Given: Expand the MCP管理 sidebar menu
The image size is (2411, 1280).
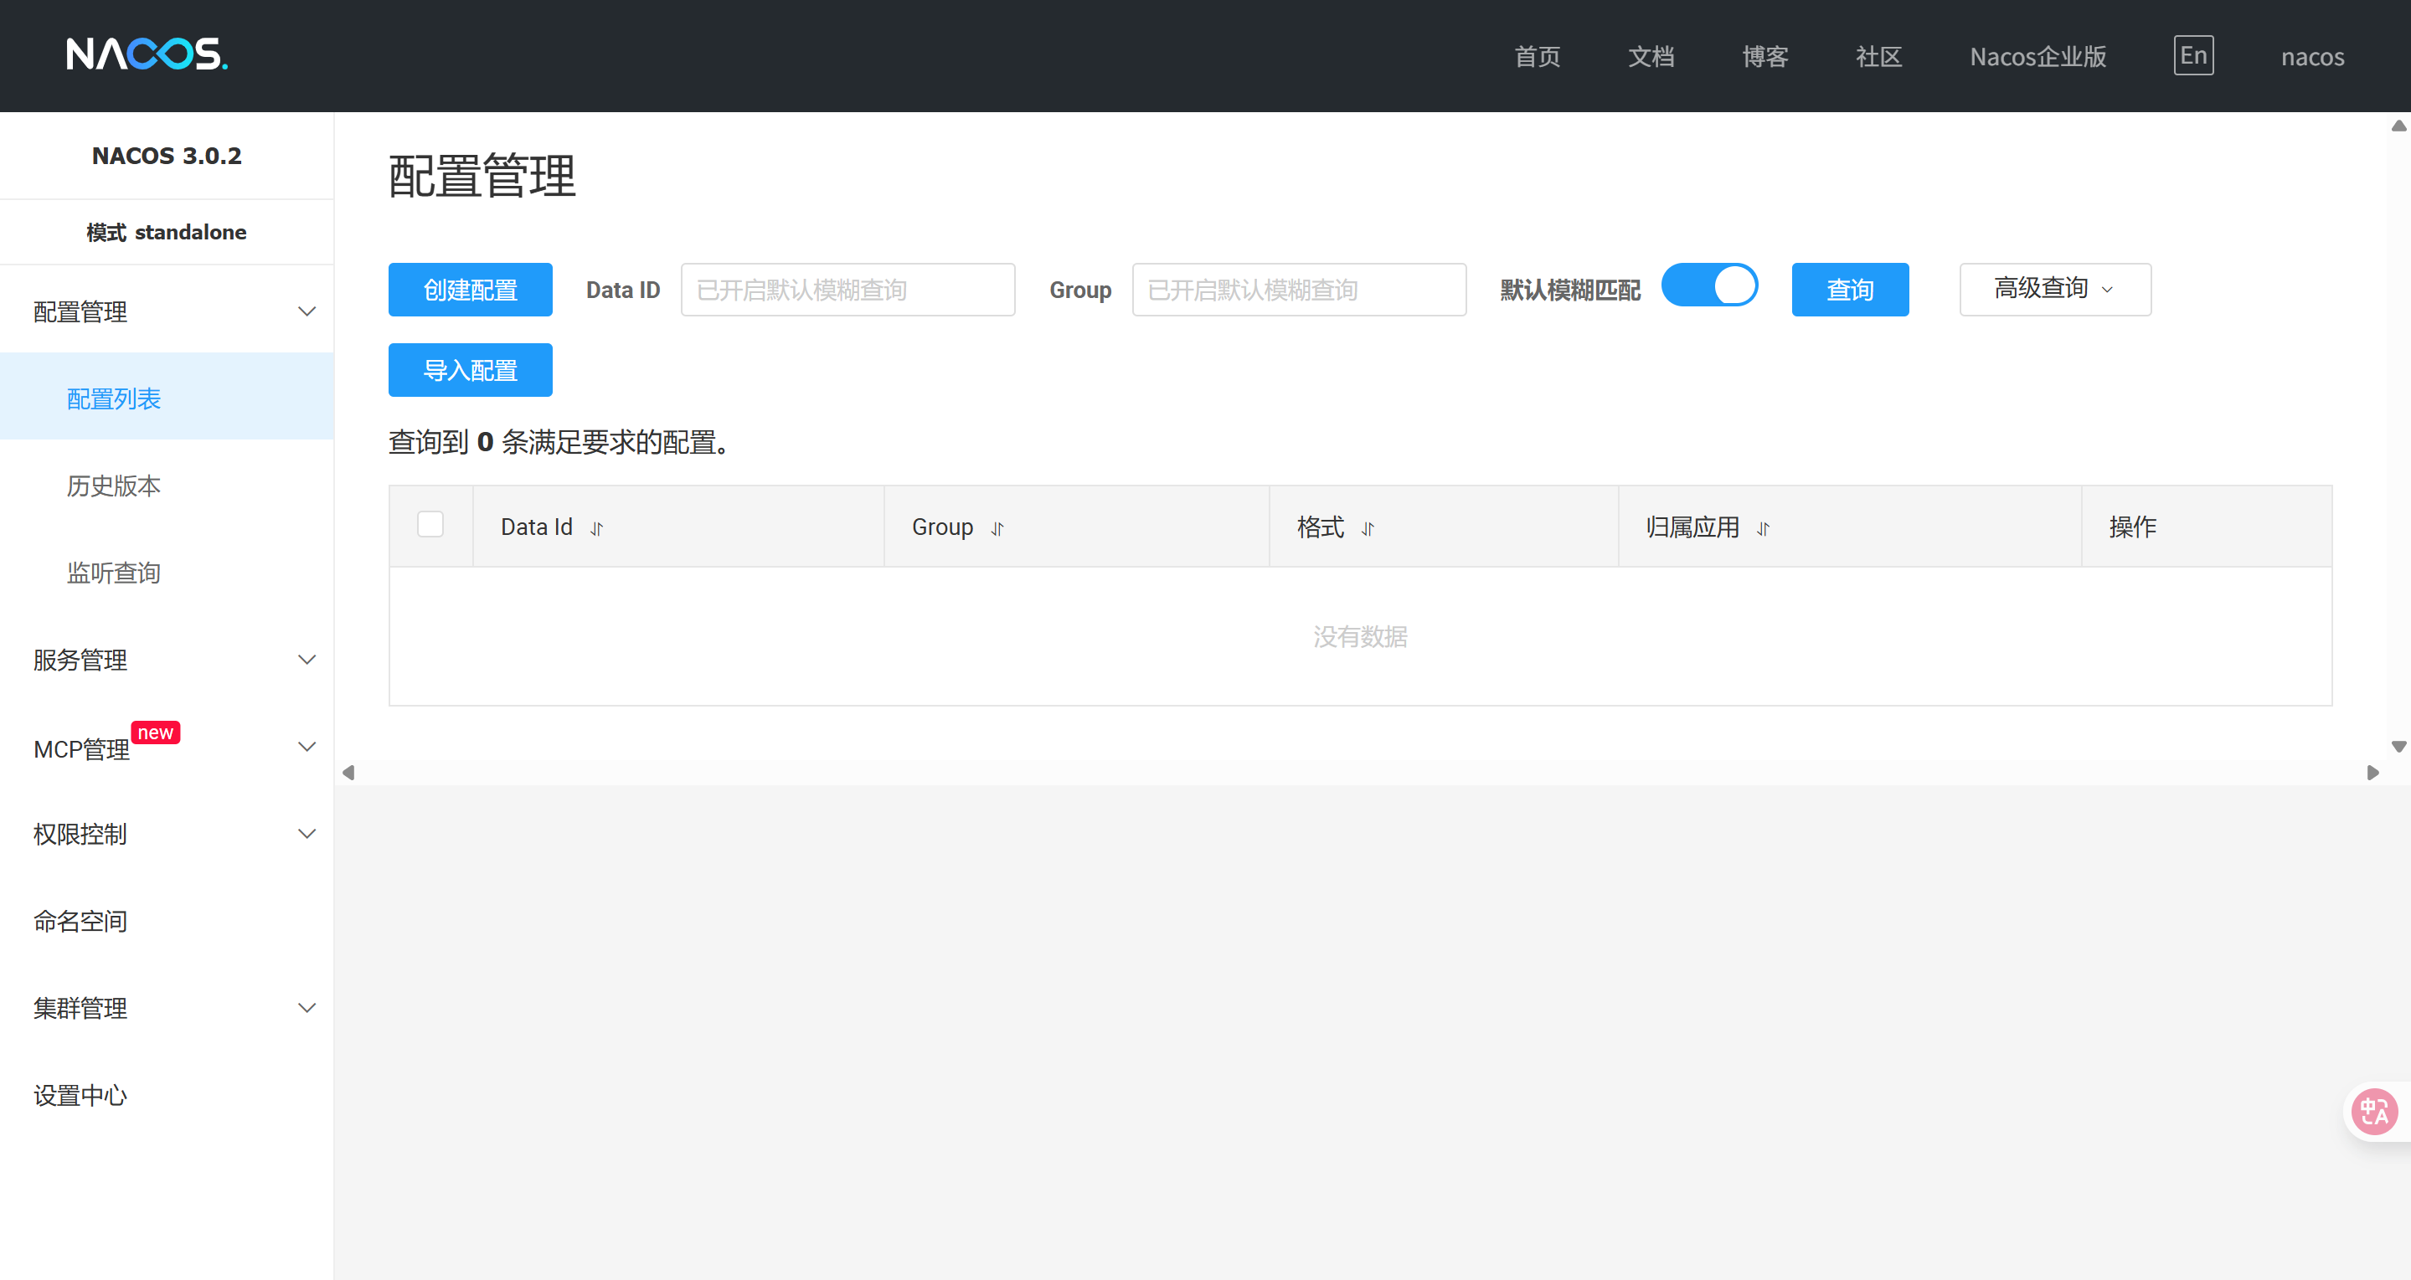Looking at the screenshot, I should coord(167,747).
